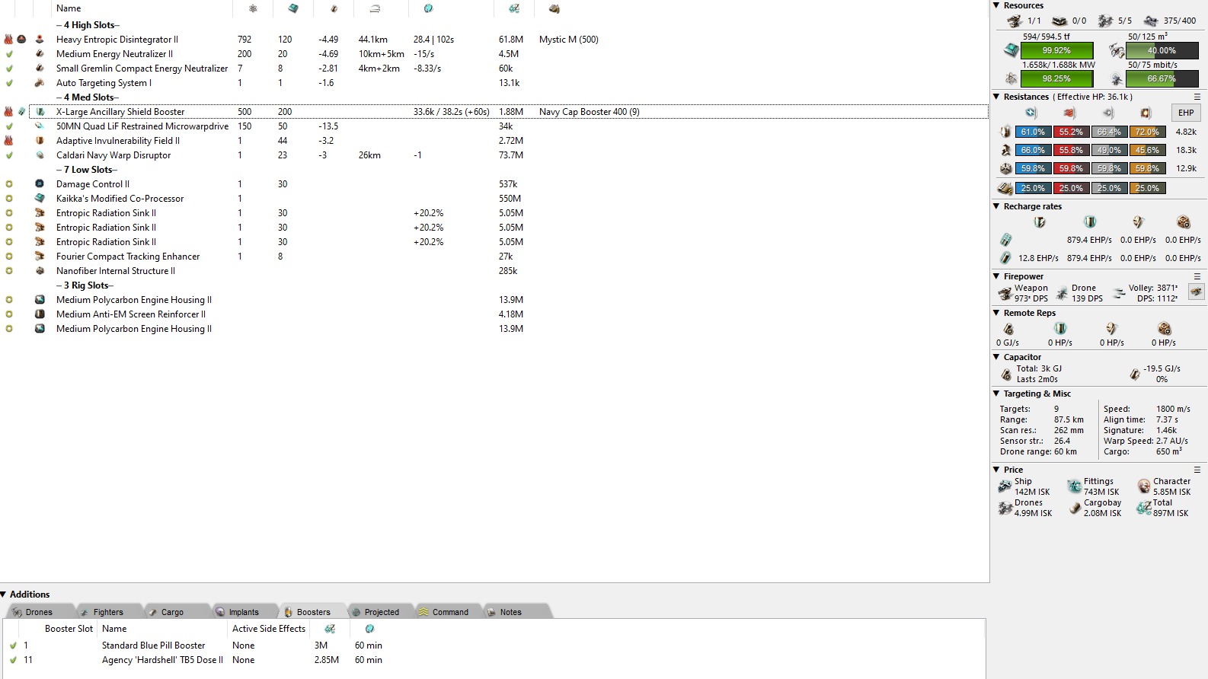Open the Implants tab
This screenshot has height=679, width=1208.
(x=243, y=612)
